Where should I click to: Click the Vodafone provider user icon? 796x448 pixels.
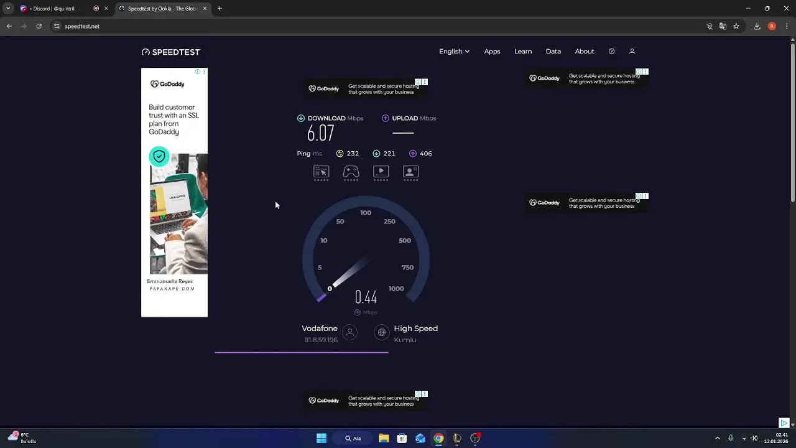[350, 333]
